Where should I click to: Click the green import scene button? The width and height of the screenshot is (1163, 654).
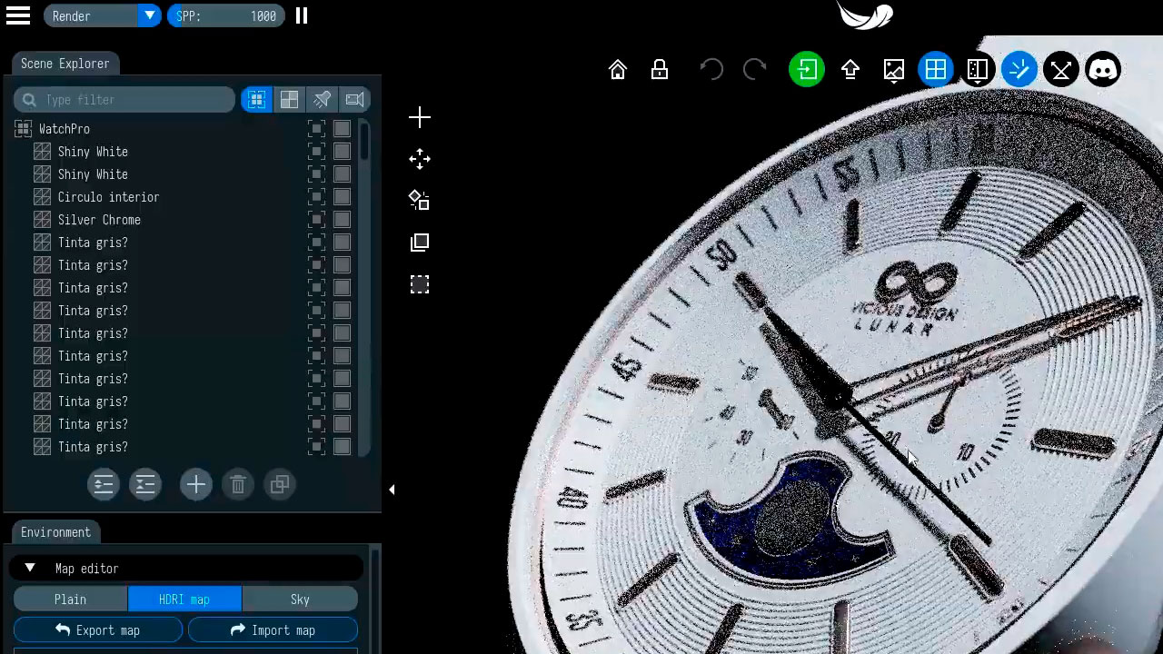807,70
